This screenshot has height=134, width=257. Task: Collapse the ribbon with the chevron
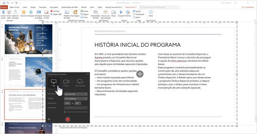[255, 21]
